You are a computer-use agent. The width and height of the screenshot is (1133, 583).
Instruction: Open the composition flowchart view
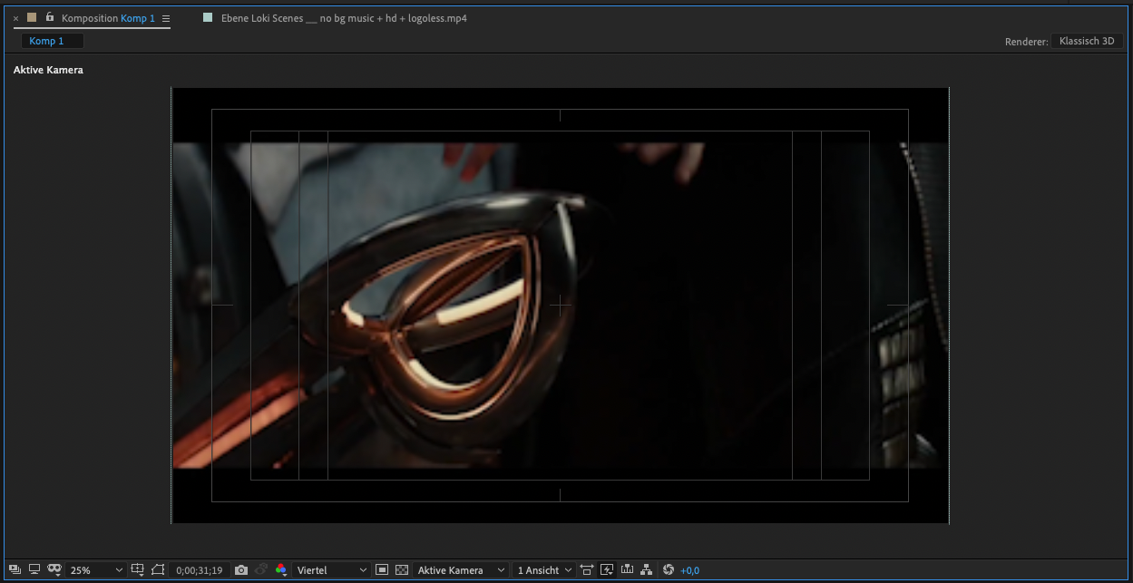(x=646, y=569)
